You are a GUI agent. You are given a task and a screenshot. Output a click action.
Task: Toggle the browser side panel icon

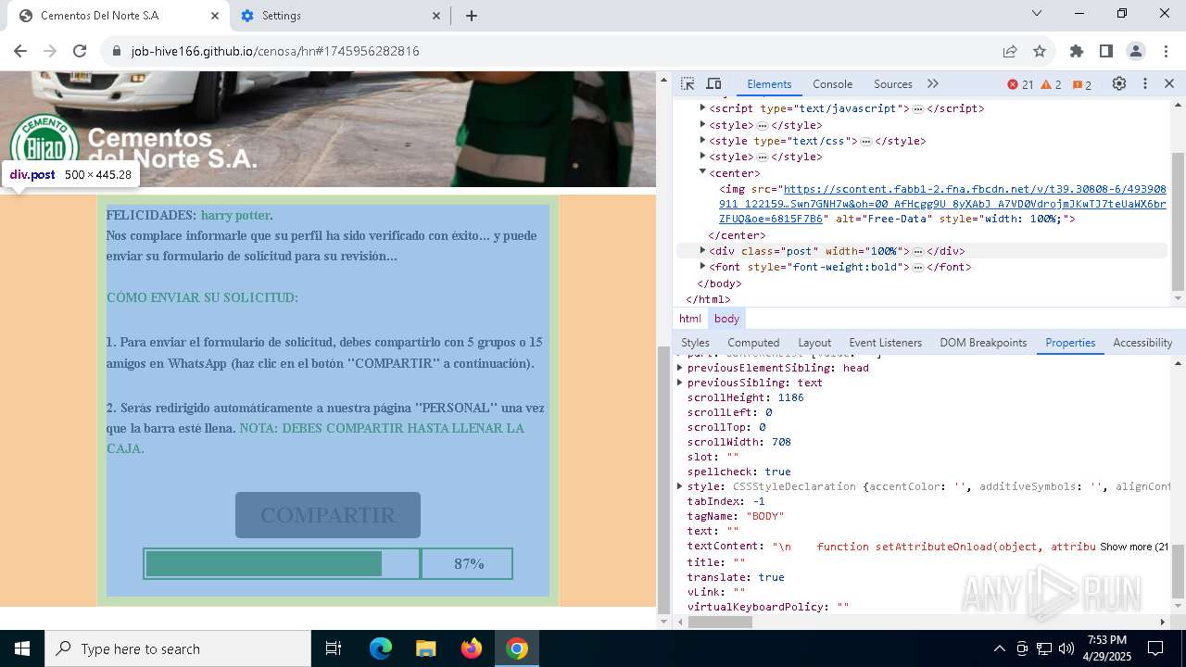point(1106,51)
